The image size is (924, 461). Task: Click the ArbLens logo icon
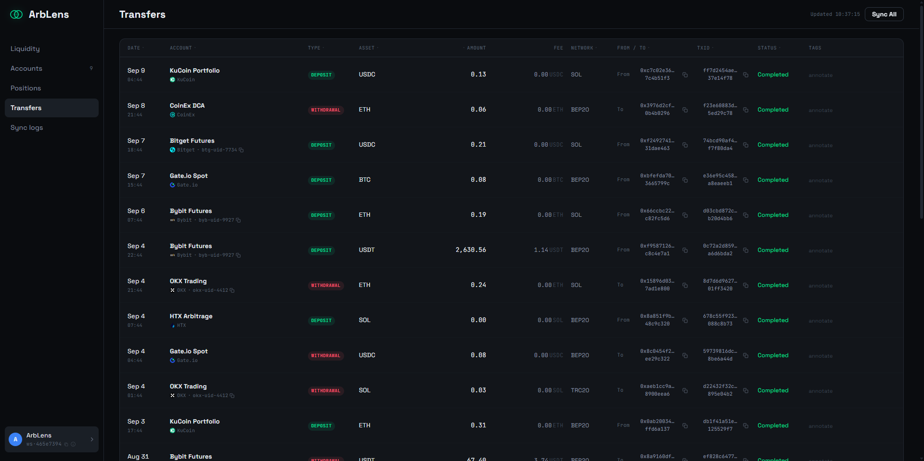tap(16, 14)
